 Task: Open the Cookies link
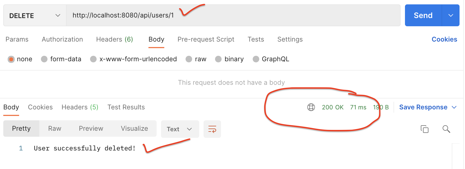pos(444,39)
